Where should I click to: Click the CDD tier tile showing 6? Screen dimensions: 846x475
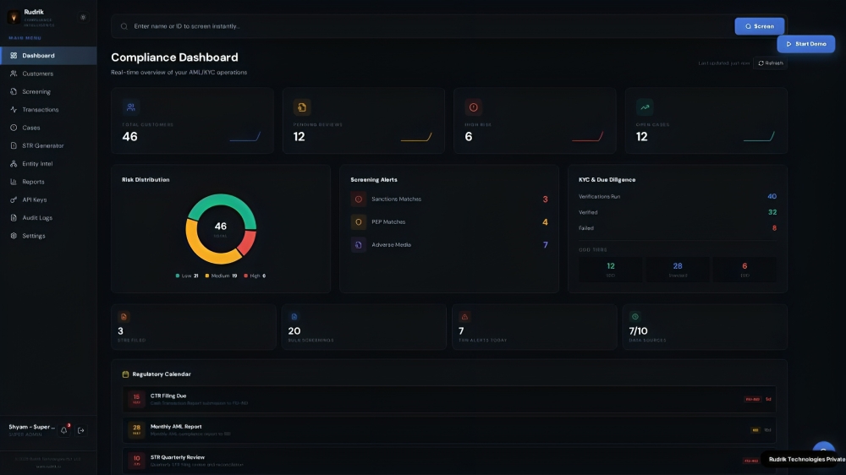click(x=744, y=269)
